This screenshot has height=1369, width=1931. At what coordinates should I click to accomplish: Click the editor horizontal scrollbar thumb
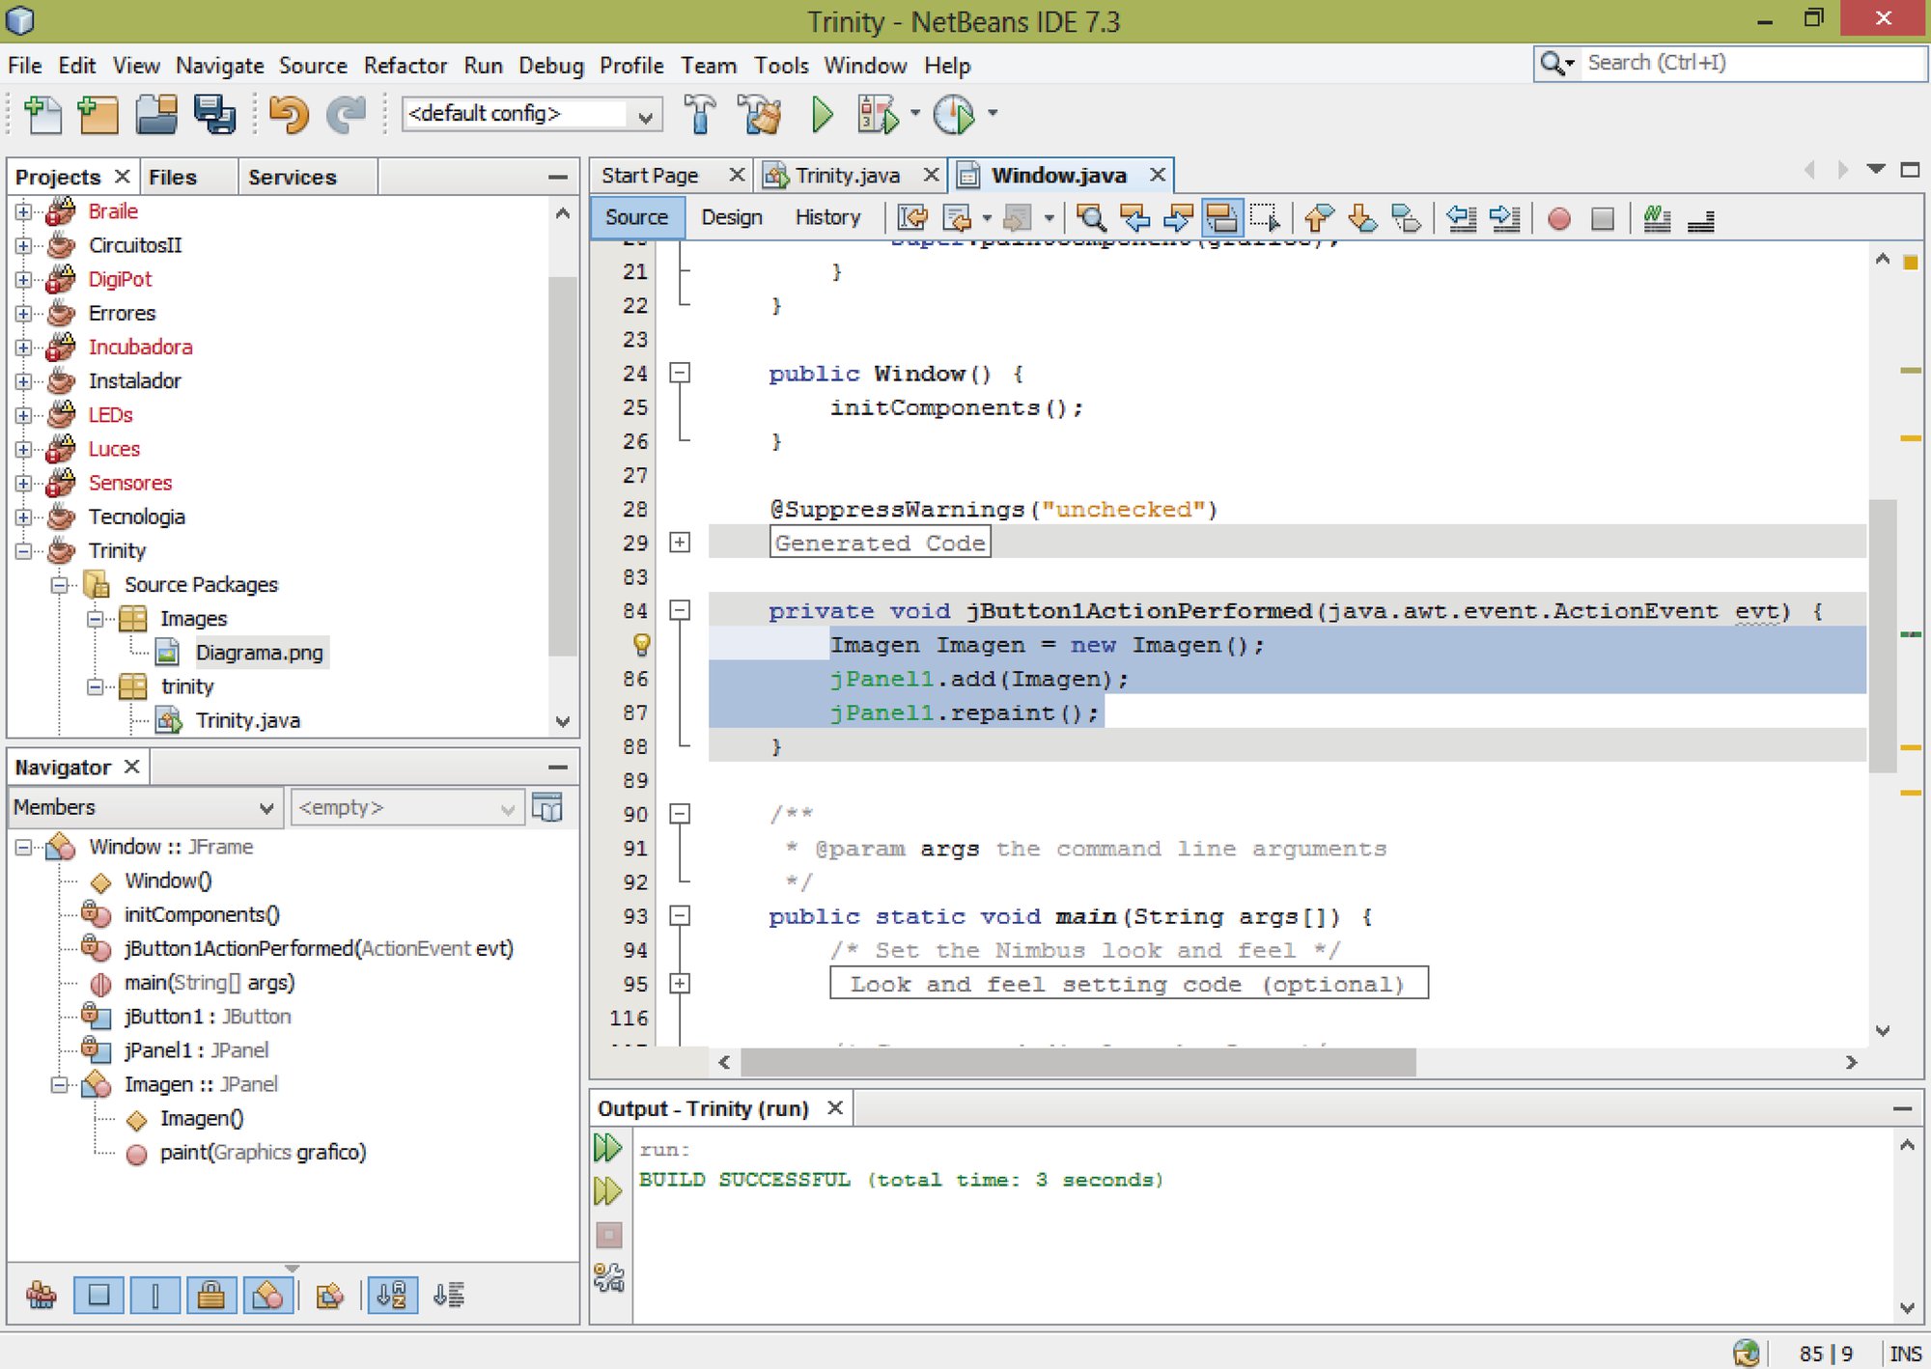1077,1062
